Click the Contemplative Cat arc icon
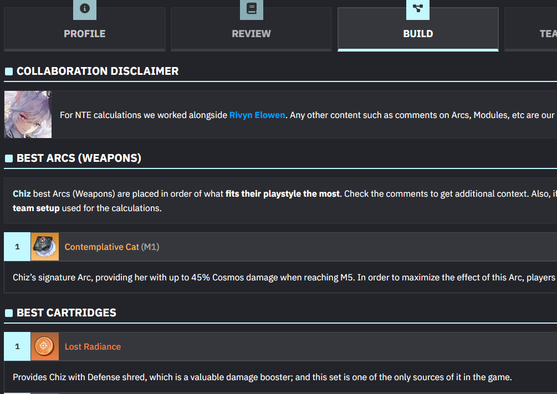The width and height of the screenshot is (557, 394). click(45, 247)
